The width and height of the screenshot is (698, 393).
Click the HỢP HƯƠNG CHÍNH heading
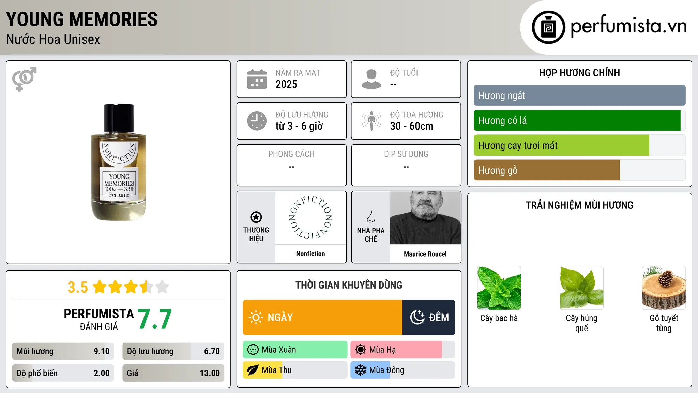[580, 73]
